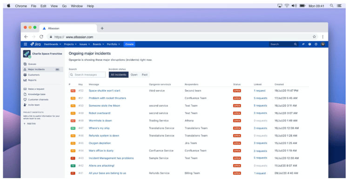This screenshot has width=349, height=181.
Task: Select the All incidents filter
Action: point(119,75)
